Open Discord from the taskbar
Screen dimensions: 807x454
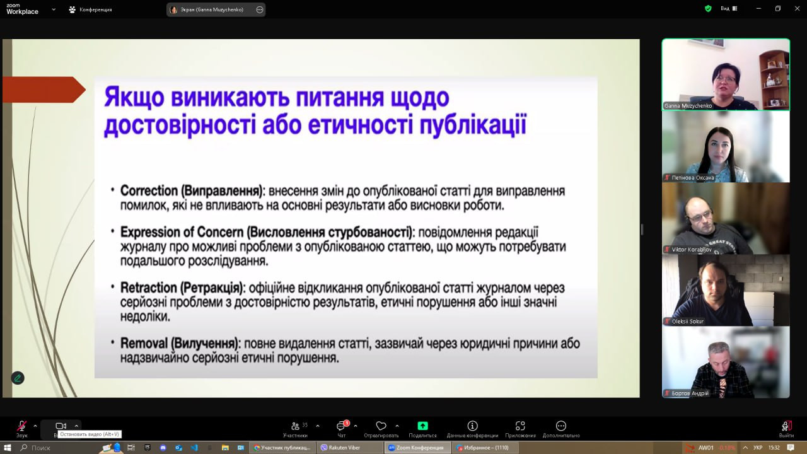coord(163,447)
